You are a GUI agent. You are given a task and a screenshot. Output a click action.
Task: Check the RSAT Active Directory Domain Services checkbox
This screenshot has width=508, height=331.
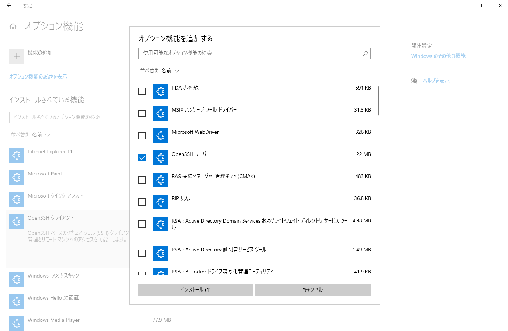(x=142, y=224)
